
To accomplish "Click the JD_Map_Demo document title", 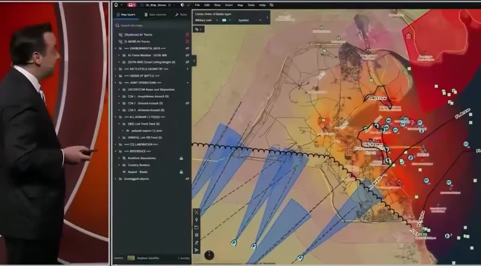I will tap(156, 5).
